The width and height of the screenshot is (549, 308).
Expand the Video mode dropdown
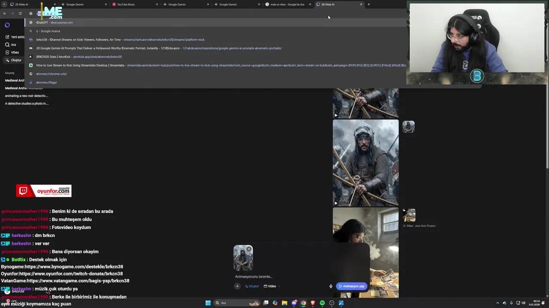tap(272, 286)
